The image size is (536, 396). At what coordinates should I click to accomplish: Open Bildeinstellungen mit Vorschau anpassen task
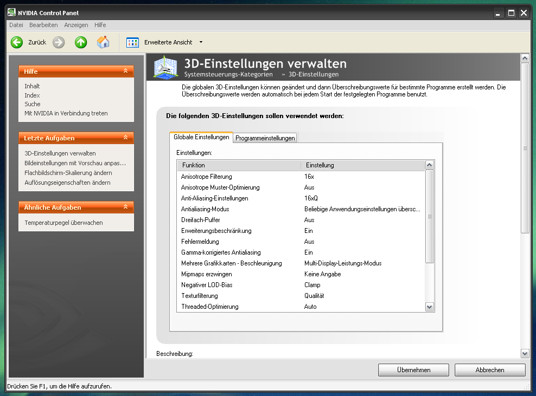click(x=75, y=163)
